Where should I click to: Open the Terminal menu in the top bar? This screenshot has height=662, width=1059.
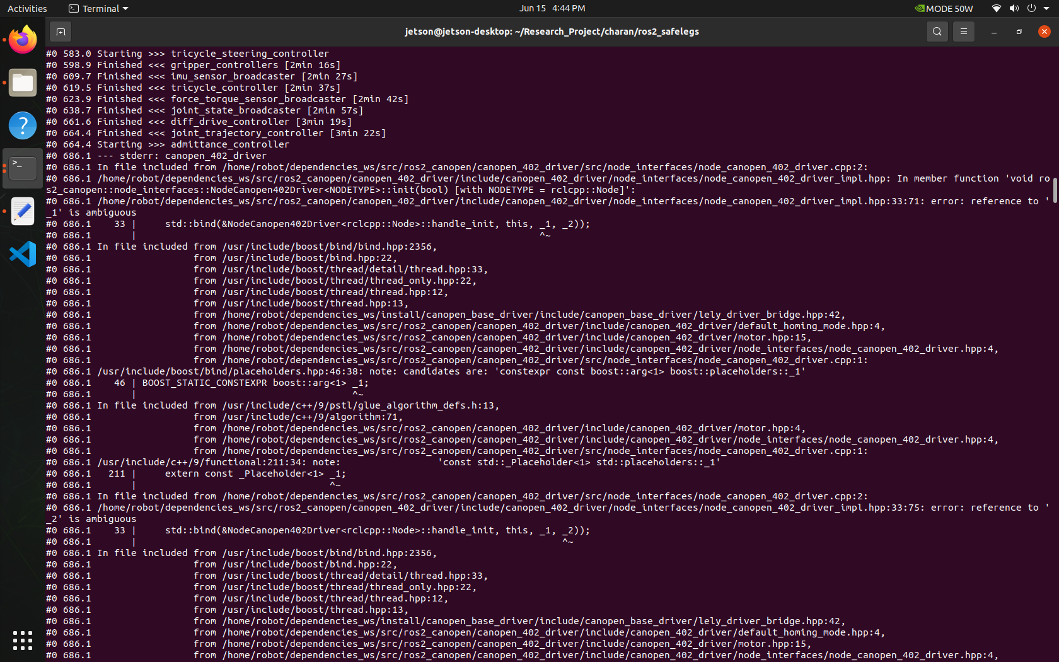click(98, 8)
